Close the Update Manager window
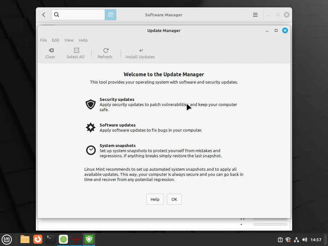328x246 pixels. coord(285,30)
